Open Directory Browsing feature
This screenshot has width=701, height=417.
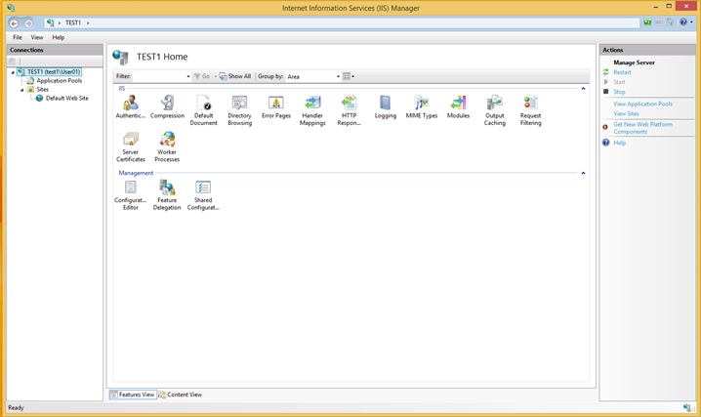pos(239,110)
